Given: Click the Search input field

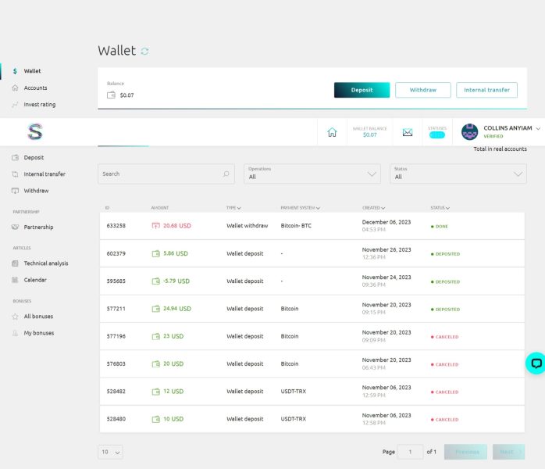Looking at the screenshot, I should tap(166, 174).
